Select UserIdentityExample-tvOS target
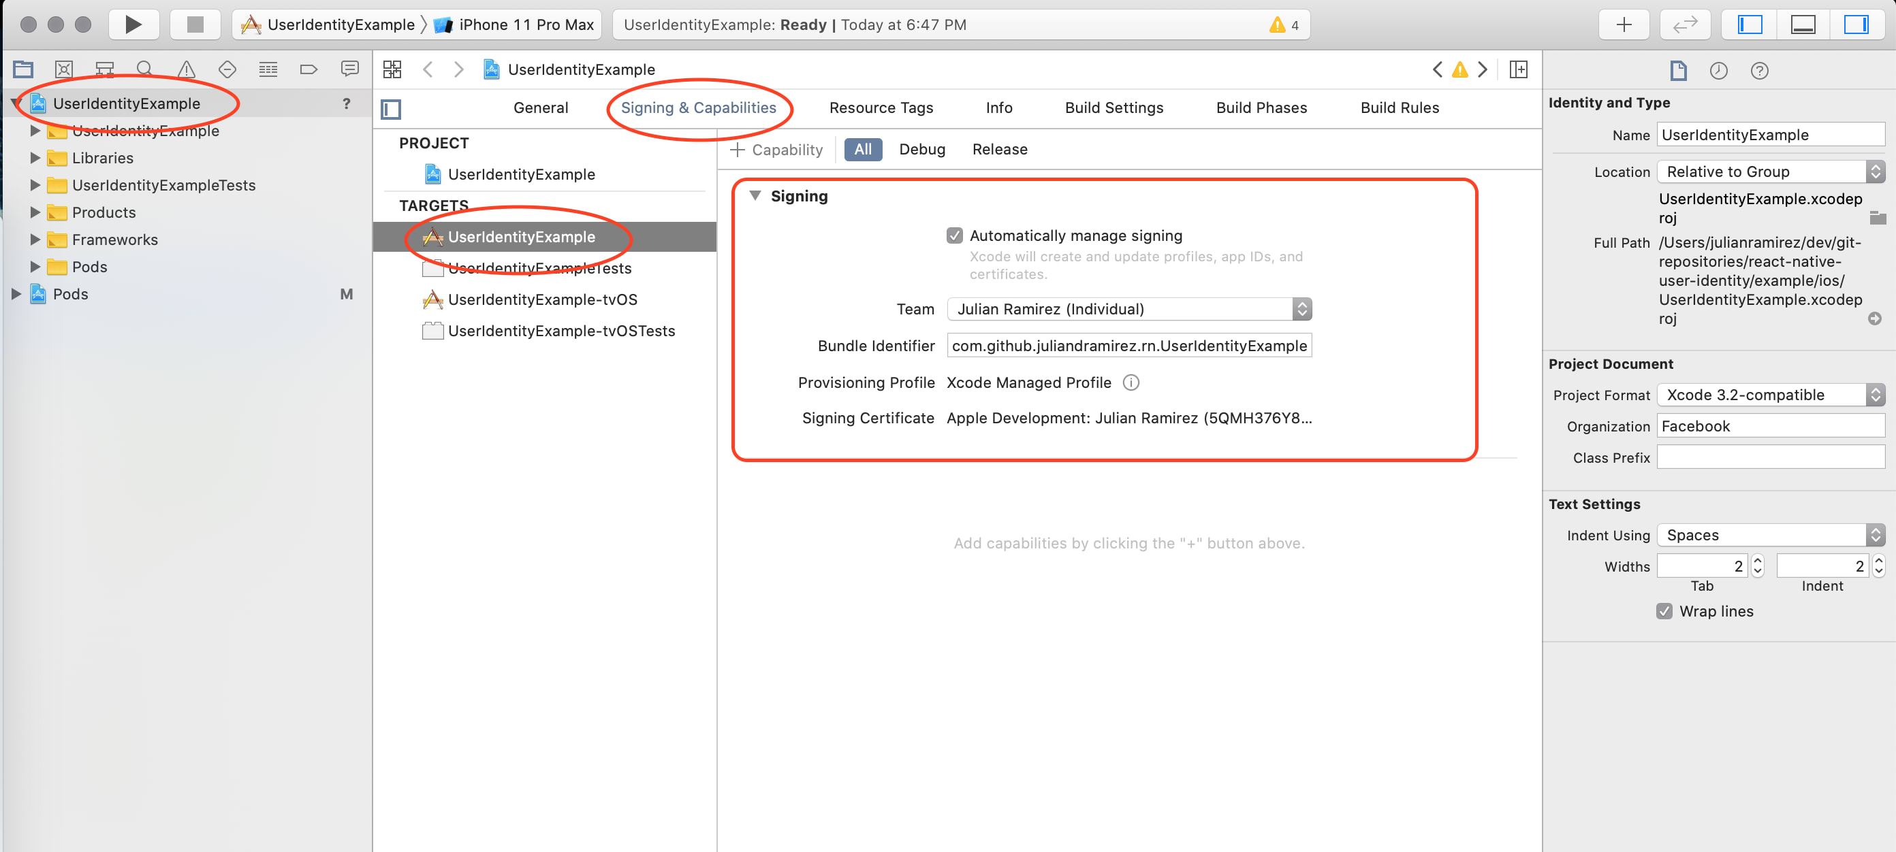The image size is (1896, 852). pos(543,299)
